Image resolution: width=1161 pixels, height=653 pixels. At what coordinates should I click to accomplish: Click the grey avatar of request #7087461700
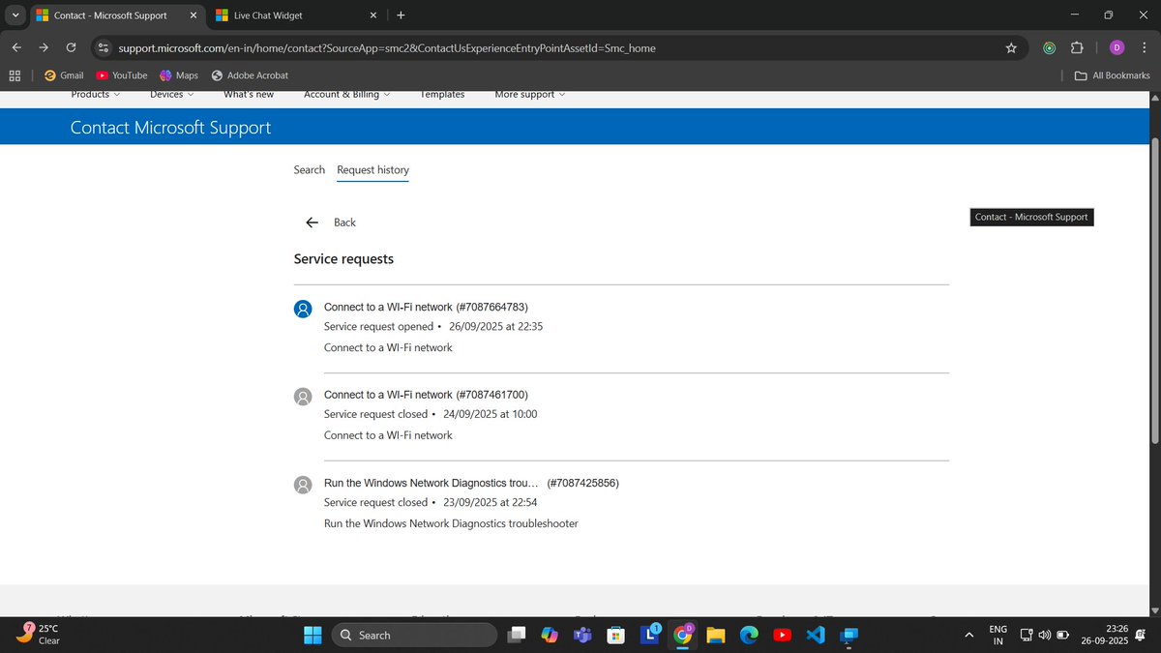pyautogui.click(x=303, y=397)
